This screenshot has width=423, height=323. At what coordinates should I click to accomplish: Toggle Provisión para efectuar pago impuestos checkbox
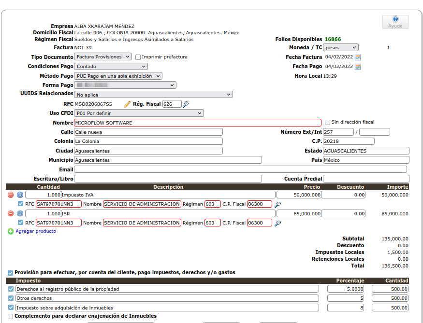coord(10,273)
